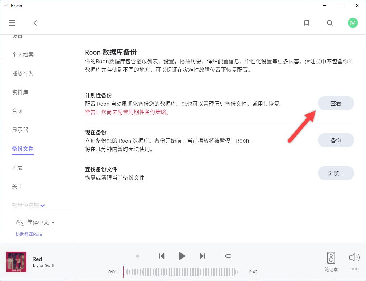This screenshot has width=366, height=281.
Task: Open the 个人档案 settings tab
Action: point(23,55)
